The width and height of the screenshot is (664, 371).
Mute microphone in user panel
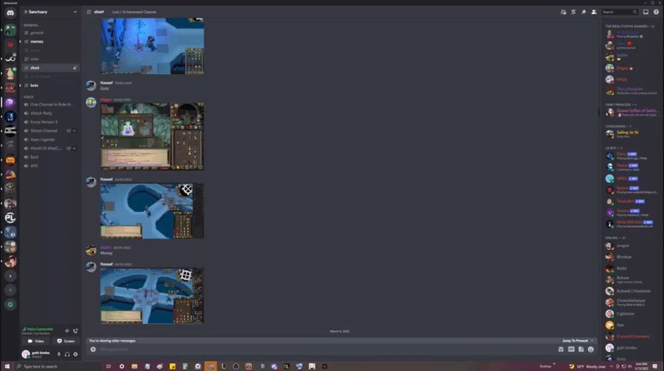(x=59, y=354)
